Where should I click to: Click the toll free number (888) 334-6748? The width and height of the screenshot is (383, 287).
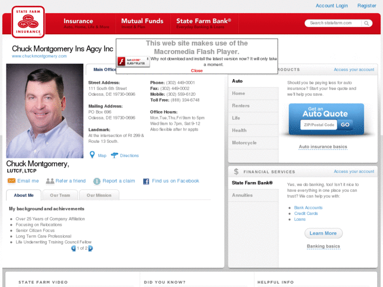point(185,100)
